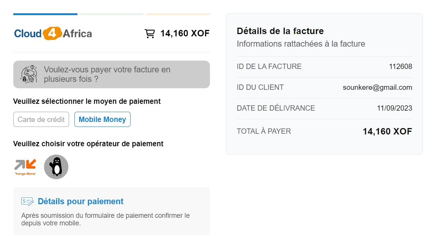This screenshot has width=432, height=236.
Task: Click the 14,160 XOF total beside cart
Action: [185, 33]
